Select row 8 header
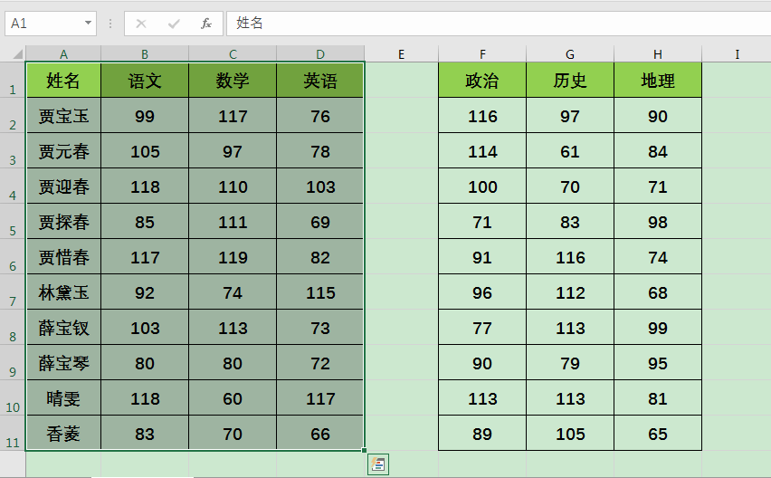The height and width of the screenshot is (478, 771). click(13, 328)
